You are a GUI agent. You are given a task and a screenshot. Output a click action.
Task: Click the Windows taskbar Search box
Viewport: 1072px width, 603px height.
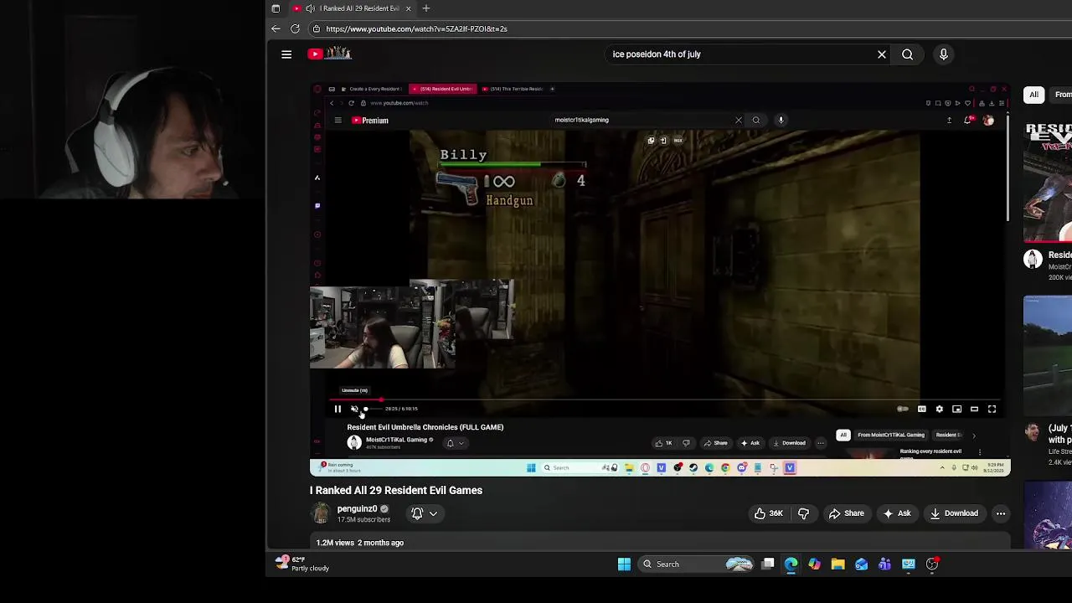[698, 564]
